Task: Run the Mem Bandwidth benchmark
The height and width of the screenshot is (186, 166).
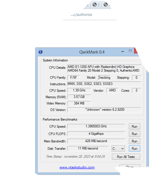Action: tap(135, 141)
